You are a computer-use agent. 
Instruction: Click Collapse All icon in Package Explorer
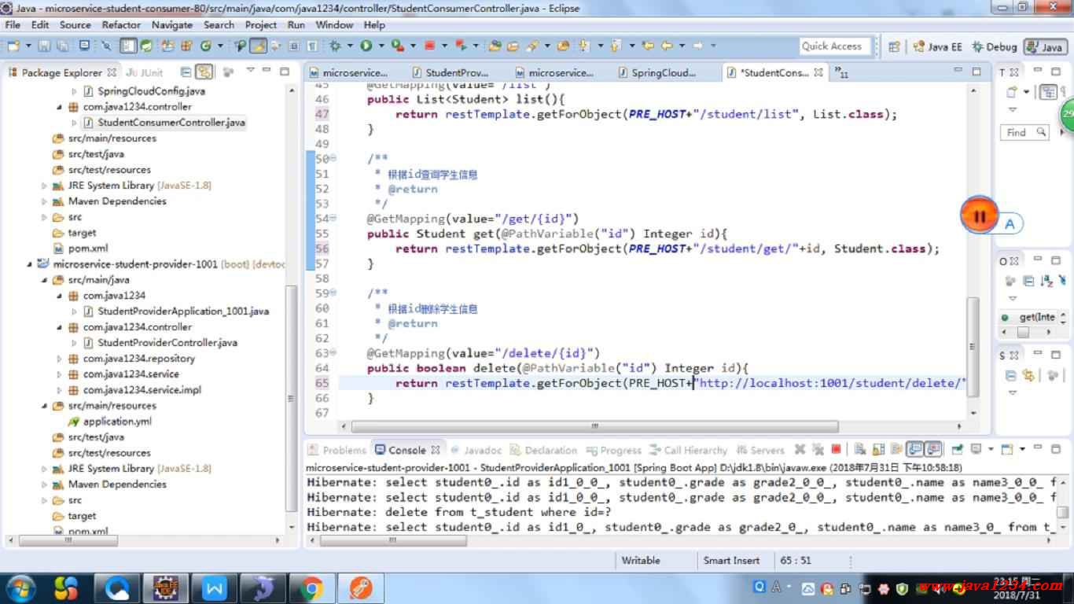(x=186, y=72)
